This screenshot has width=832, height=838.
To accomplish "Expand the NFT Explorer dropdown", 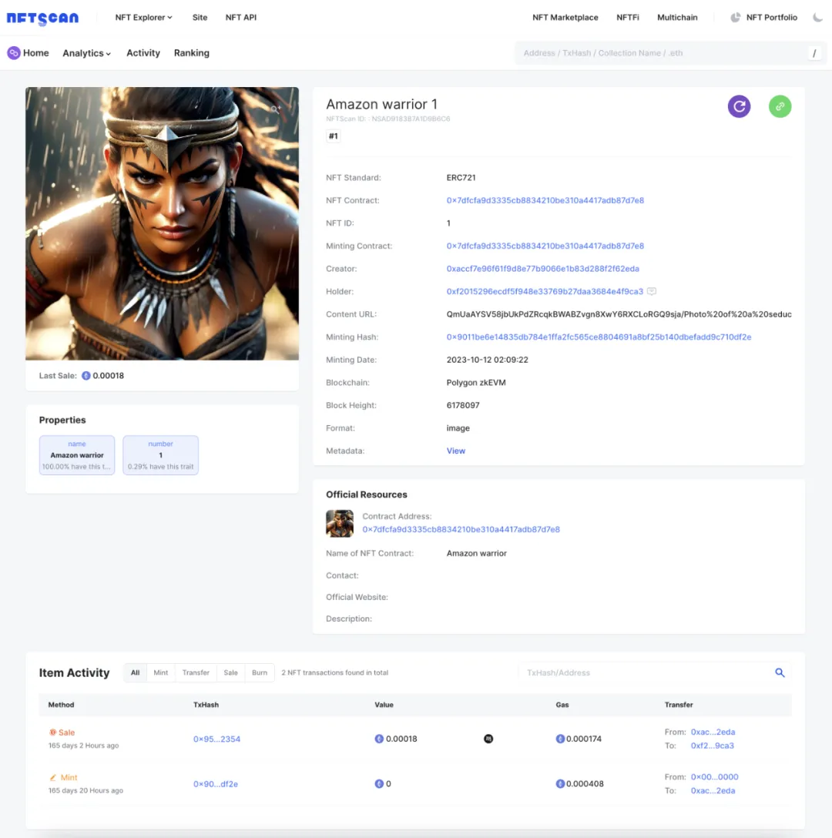I will point(144,17).
